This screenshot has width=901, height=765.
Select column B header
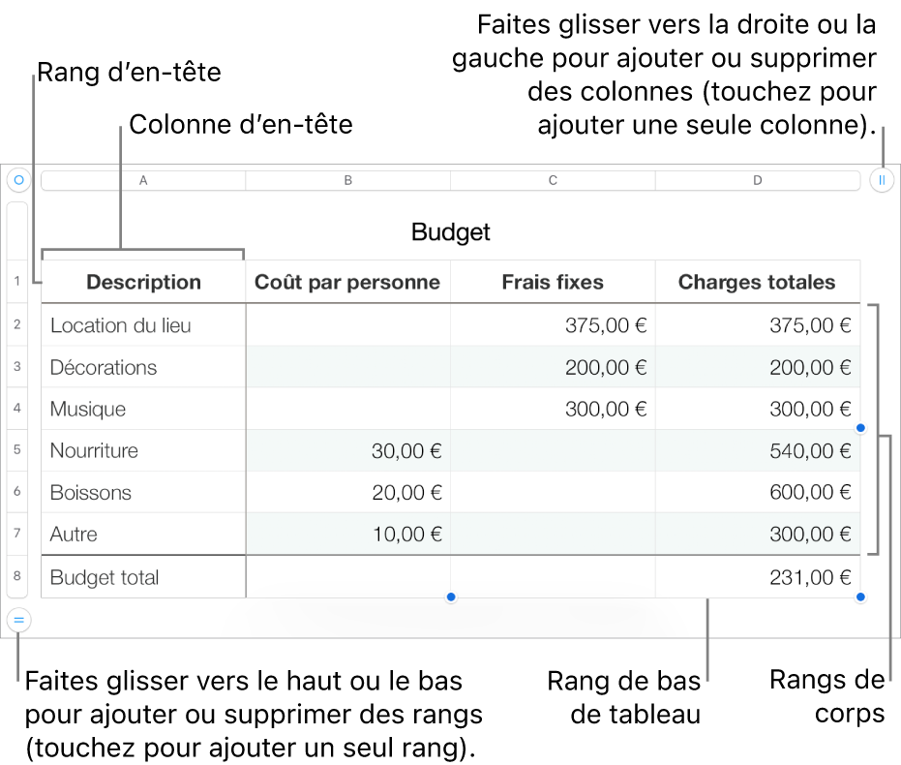[x=347, y=180]
